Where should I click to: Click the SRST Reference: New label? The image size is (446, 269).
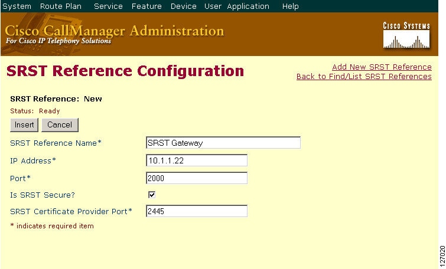[56, 99]
